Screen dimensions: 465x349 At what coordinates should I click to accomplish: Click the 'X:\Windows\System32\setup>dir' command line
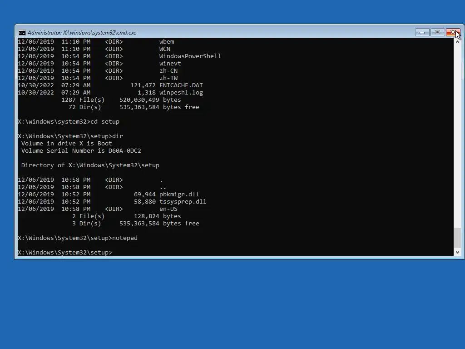point(70,136)
